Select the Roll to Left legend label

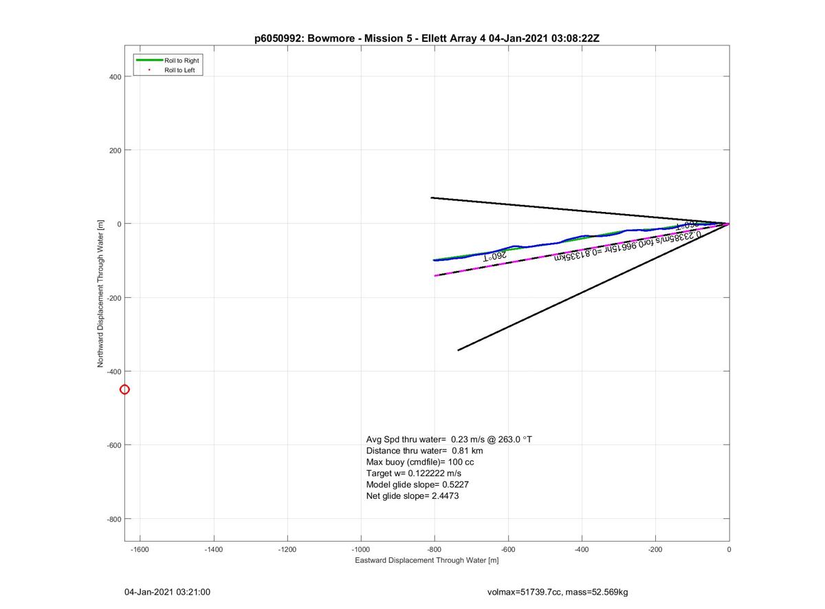[180, 70]
